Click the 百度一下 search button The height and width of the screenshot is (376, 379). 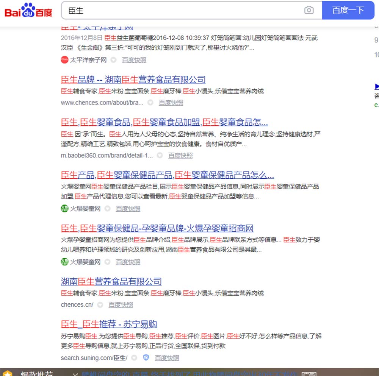[348, 10]
